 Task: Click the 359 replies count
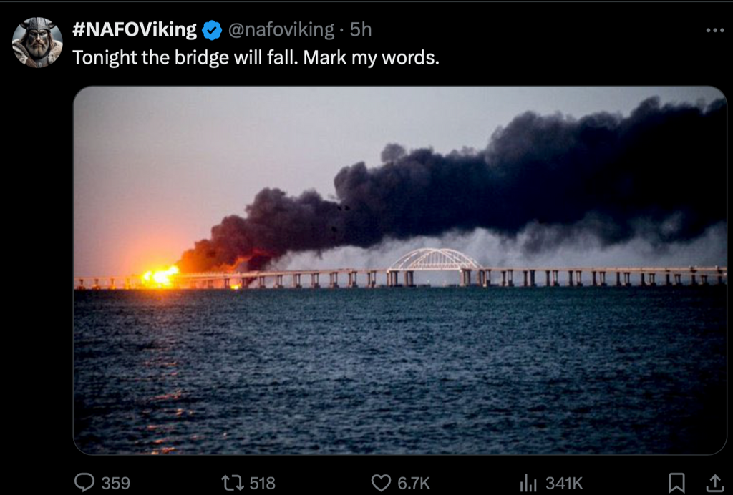[x=115, y=483]
